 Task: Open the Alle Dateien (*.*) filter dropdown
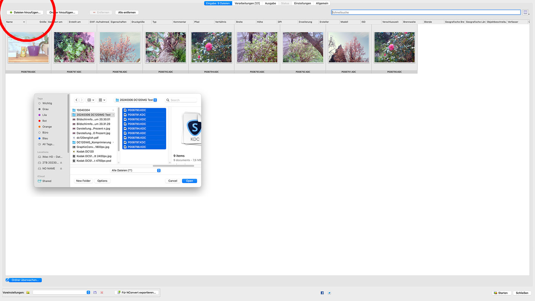click(136, 171)
